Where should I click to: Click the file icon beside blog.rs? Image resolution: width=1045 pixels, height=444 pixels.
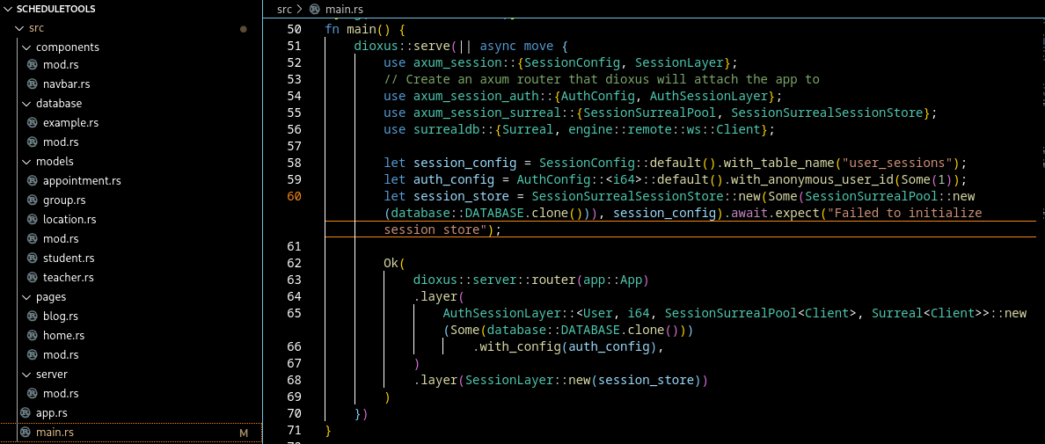33,317
